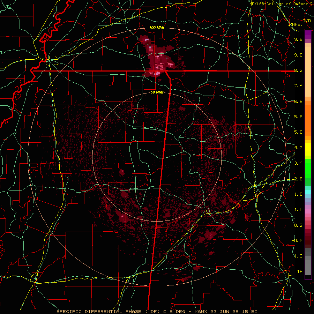Click the 8.2 scale value
Viewport: 314px width, 314px height.
pyautogui.click(x=298, y=70)
